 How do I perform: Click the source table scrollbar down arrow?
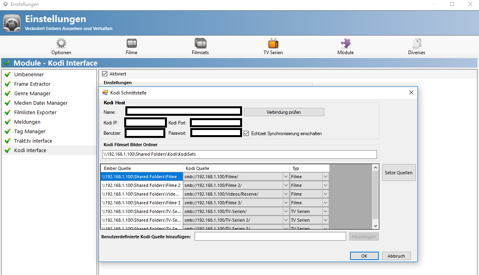(x=376, y=226)
